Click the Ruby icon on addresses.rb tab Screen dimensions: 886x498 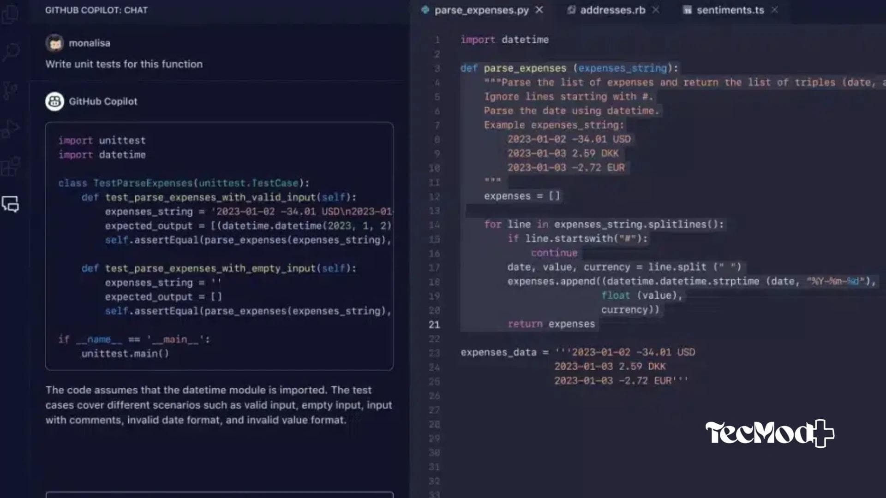[572, 10]
